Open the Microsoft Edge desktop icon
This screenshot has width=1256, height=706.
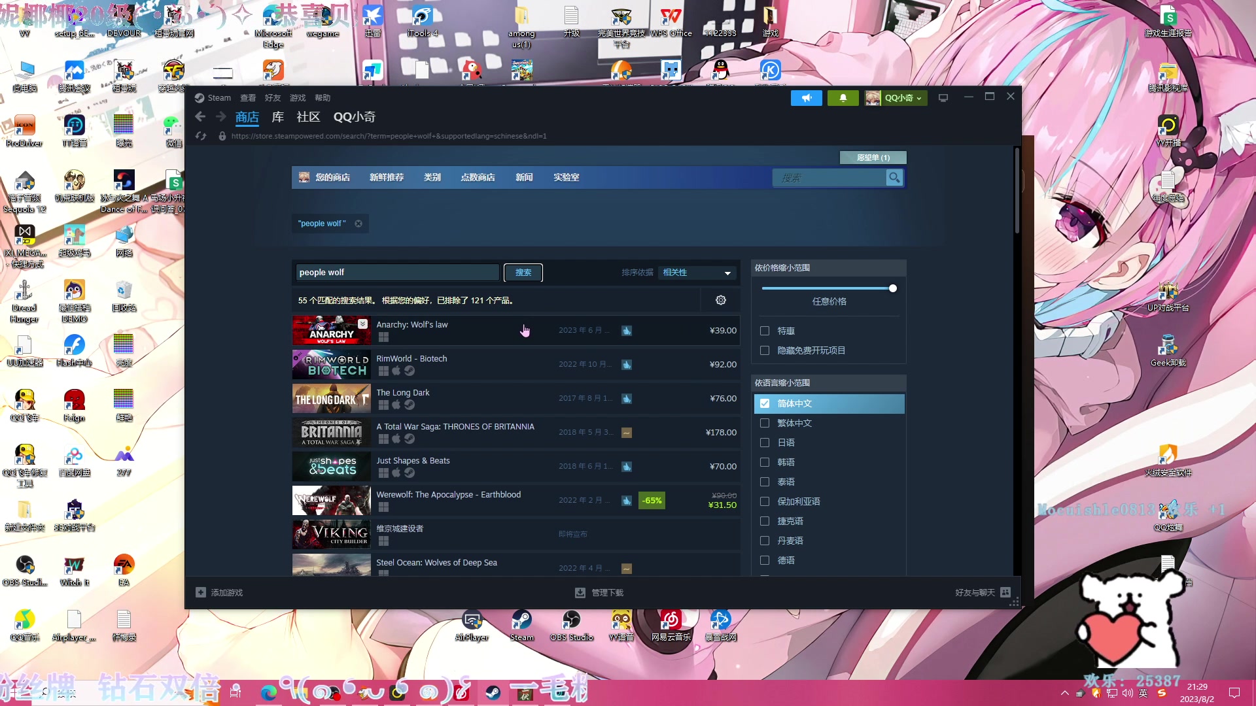coord(273,26)
